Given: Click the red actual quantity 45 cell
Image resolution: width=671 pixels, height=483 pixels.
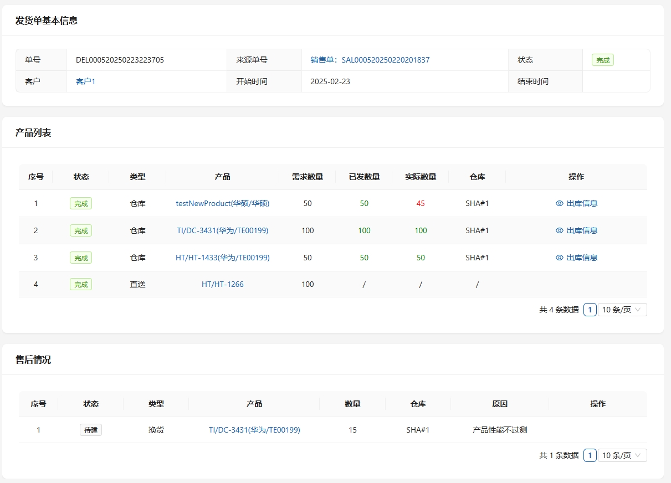Looking at the screenshot, I should [x=421, y=203].
